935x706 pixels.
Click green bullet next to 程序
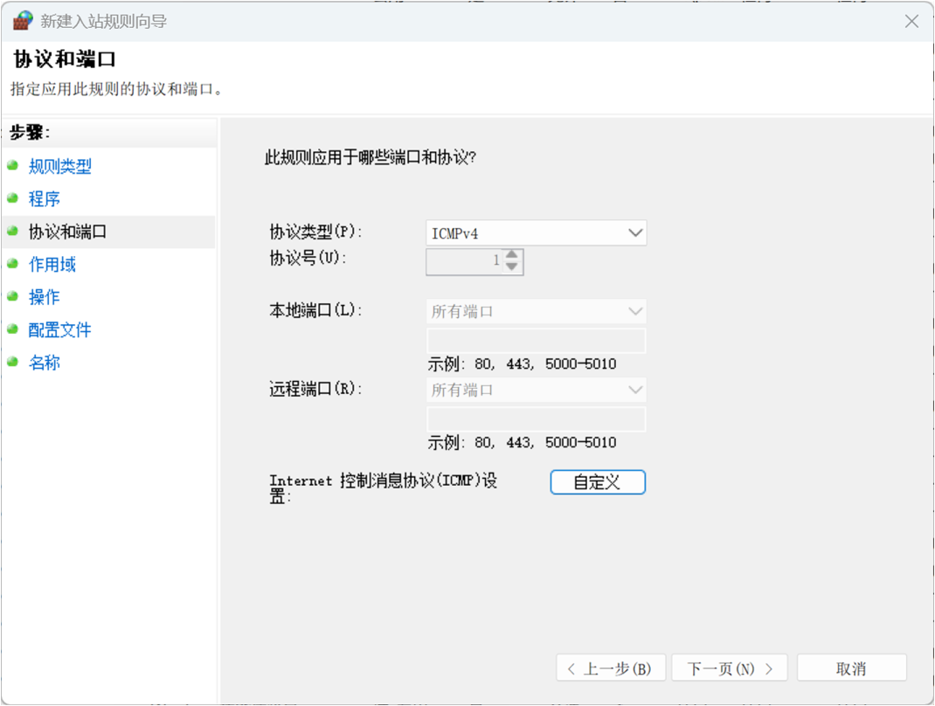[x=12, y=198]
